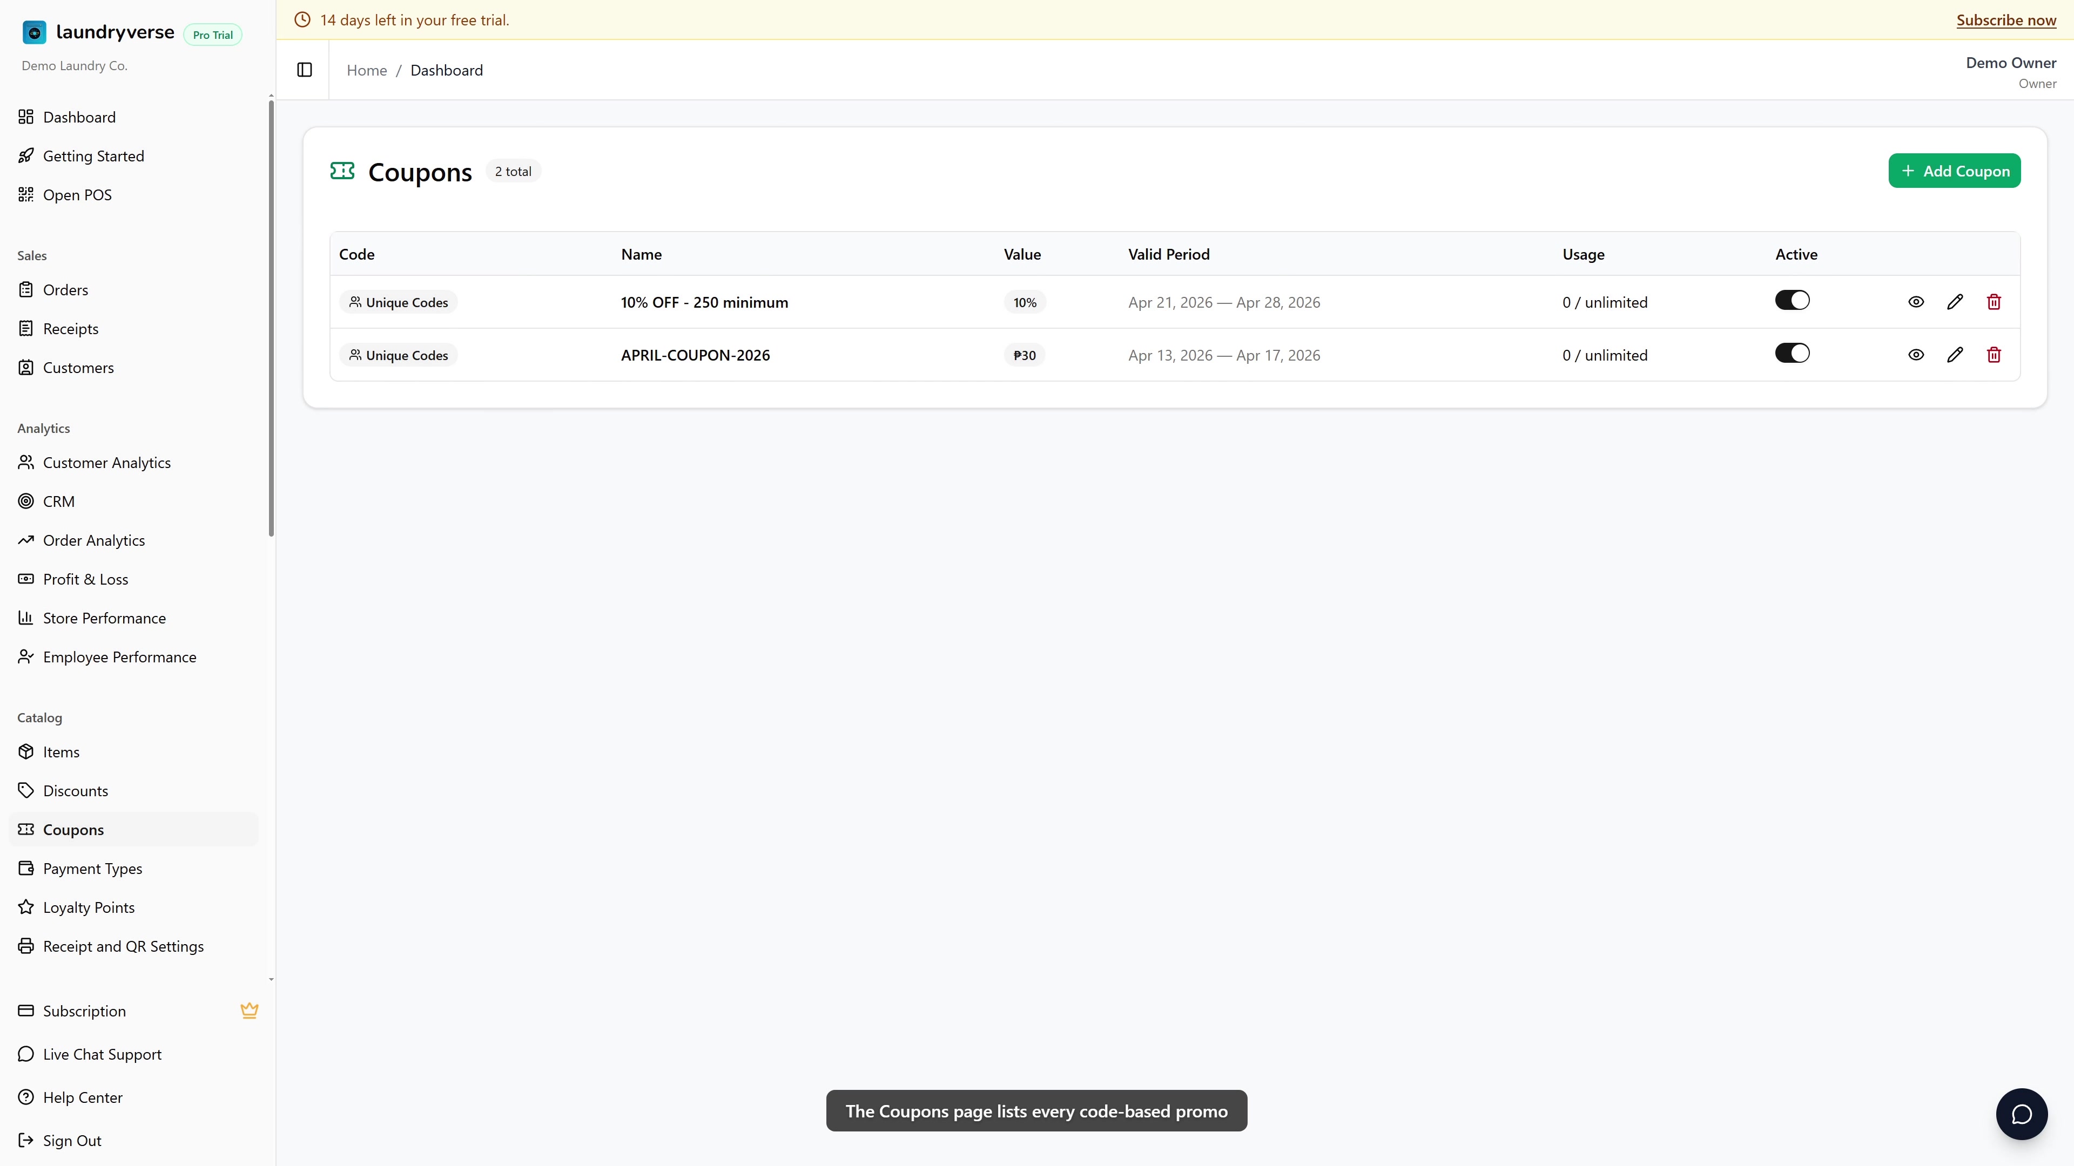Open the Customers page
The height and width of the screenshot is (1166, 2074).
click(x=133, y=368)
